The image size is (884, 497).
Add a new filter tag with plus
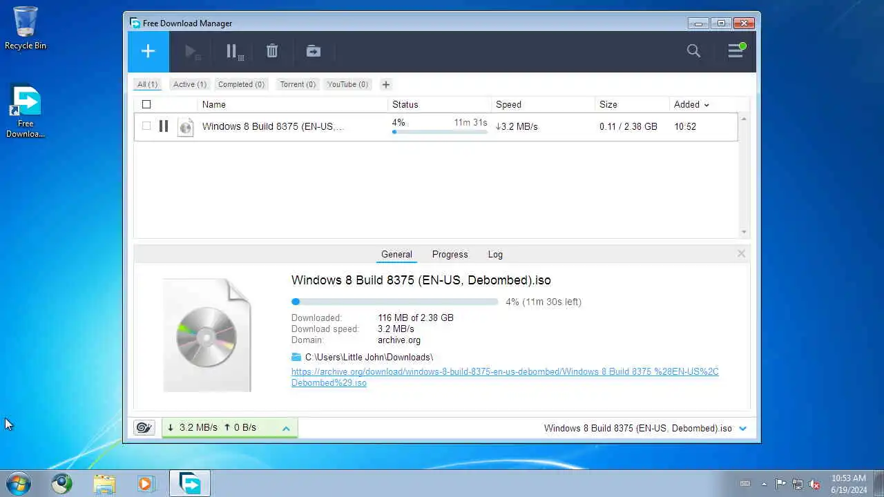[386, 84]
